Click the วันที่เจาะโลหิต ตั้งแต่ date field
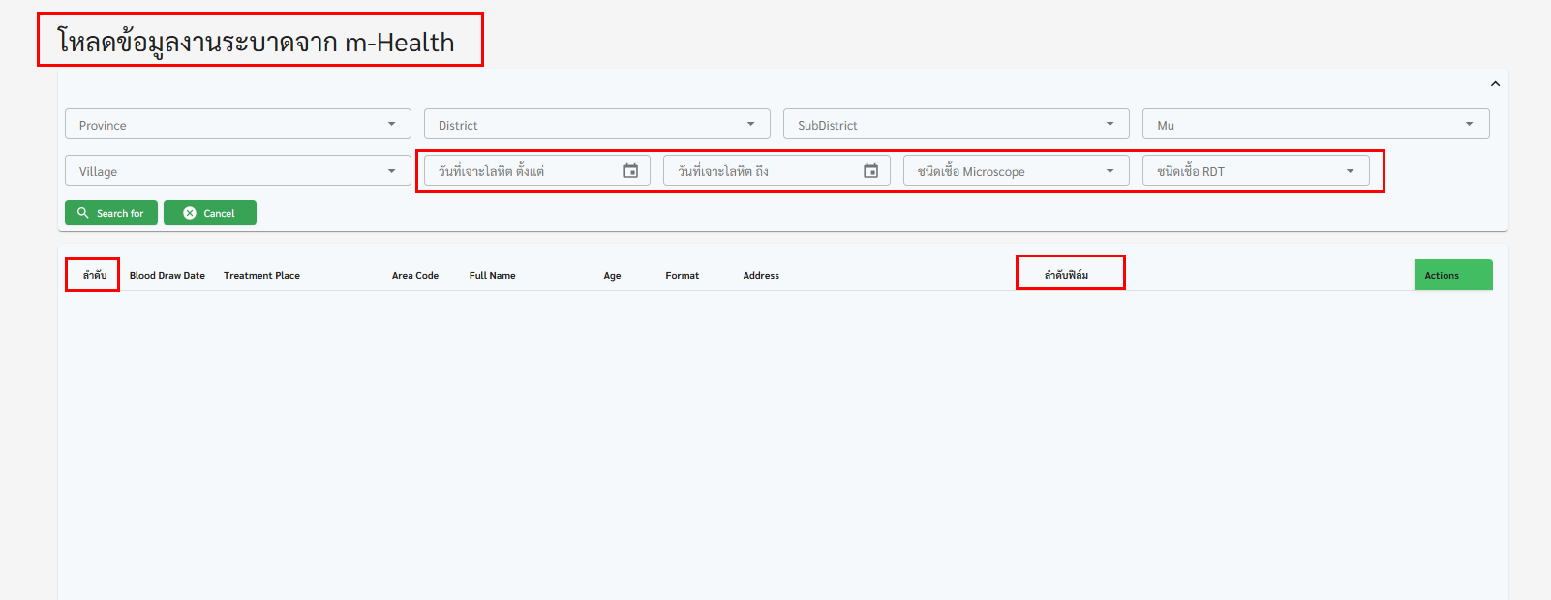 [523, 171]
